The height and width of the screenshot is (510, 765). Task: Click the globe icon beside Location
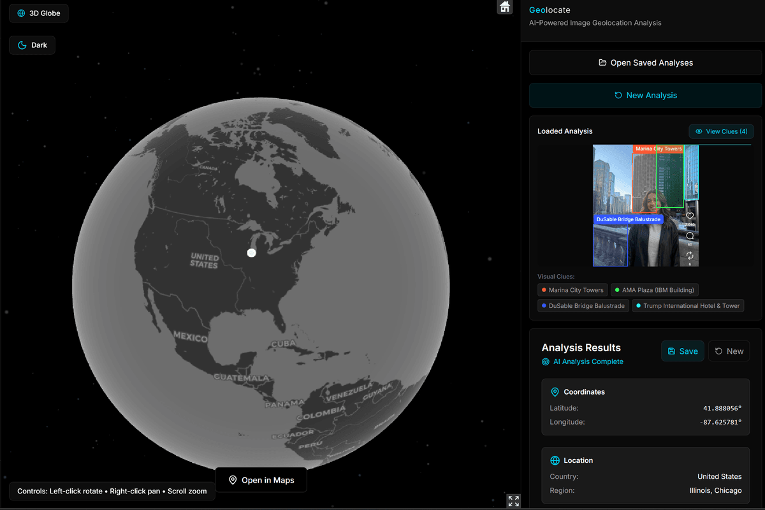click(x=555, y=460)
